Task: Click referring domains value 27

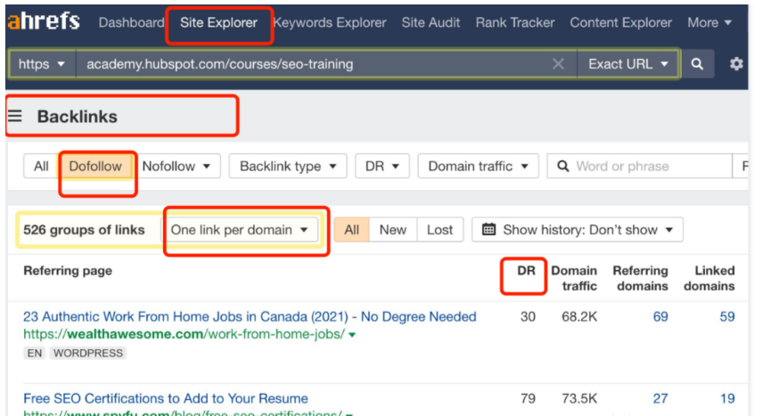Action: point(660,398)
